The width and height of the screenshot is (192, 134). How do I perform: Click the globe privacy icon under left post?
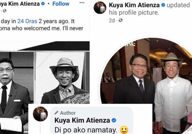(5, 11)
